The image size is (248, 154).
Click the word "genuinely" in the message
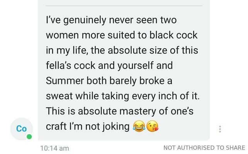pos(85,21)
